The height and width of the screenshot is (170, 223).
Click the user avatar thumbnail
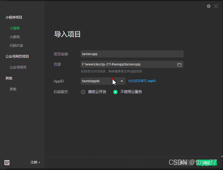coord(7,163)
